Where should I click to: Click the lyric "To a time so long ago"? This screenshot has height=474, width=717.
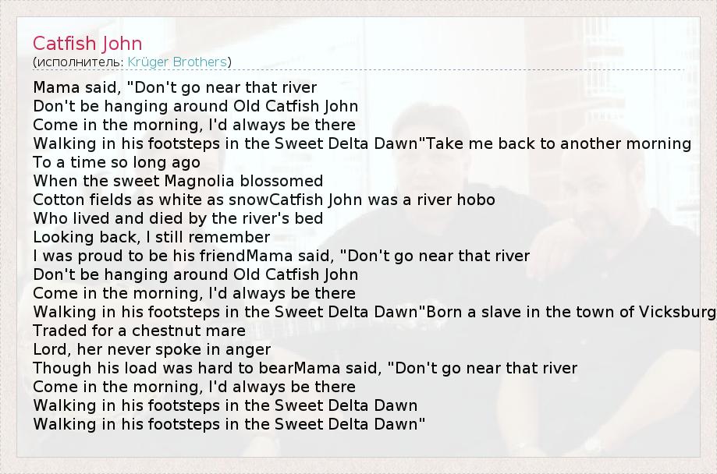116,162
